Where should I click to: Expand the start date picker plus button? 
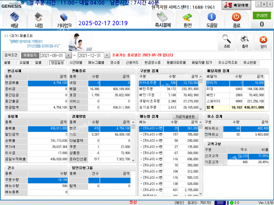68,55
